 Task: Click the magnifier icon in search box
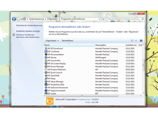pos(143,19)
